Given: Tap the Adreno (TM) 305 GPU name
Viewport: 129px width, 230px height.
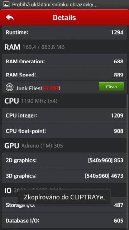Looking at the screenshot, I should tap(42, 146).
